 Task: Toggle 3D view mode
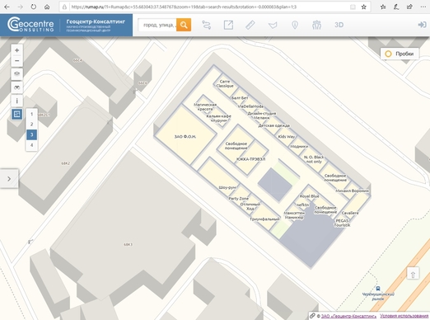[339, 25]
